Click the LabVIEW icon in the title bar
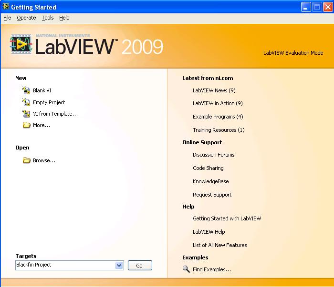This screenshot has height=287, width=334. tap(6, 7)
